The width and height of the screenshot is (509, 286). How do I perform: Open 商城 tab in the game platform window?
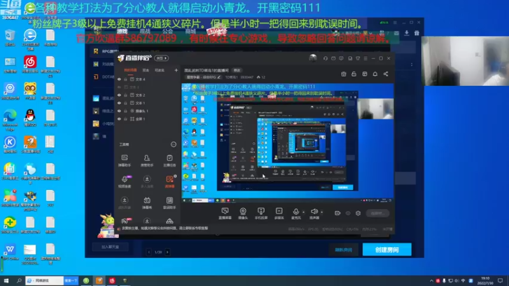[190, 31]
